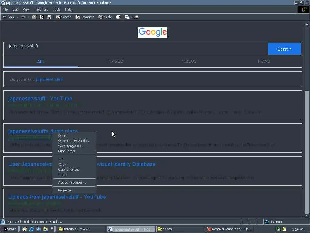
Task: Choose Open in New Window
Action: click(x=74, y=141)
